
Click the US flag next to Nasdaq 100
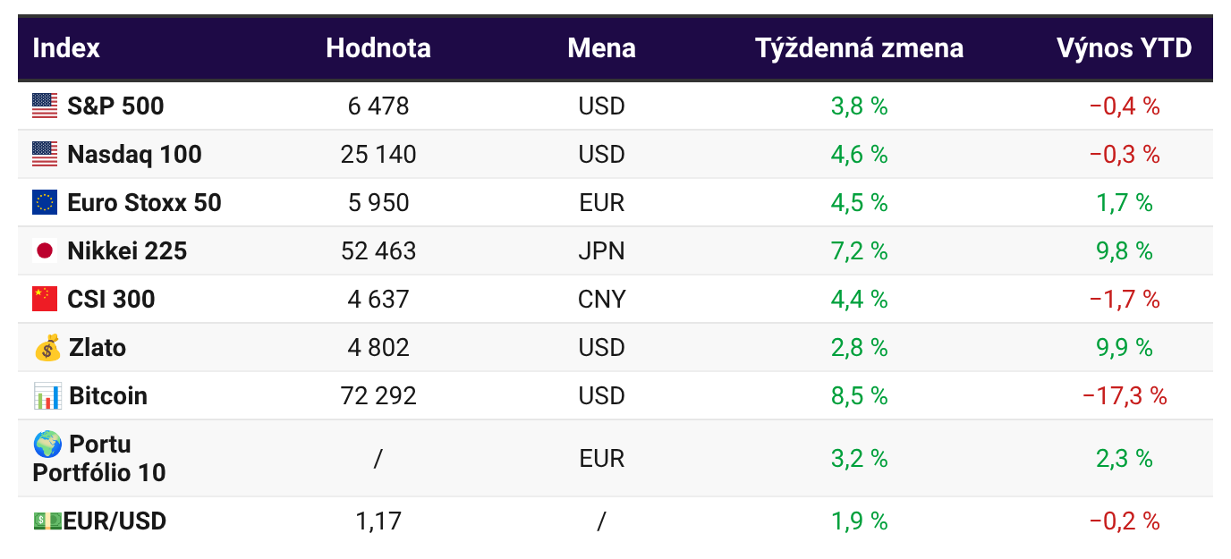[45, 155]
